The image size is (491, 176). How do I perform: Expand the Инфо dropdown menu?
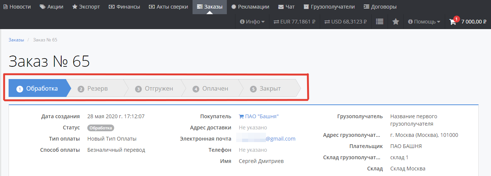pyautogui.click(x=252, y=22)
